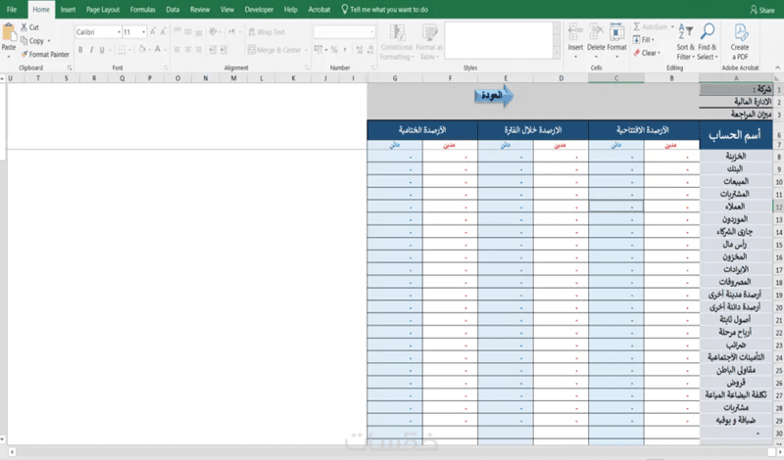Switch to the Formulas tab
The width and height of the screenshot is (784, 460).
tap(142, 10)
